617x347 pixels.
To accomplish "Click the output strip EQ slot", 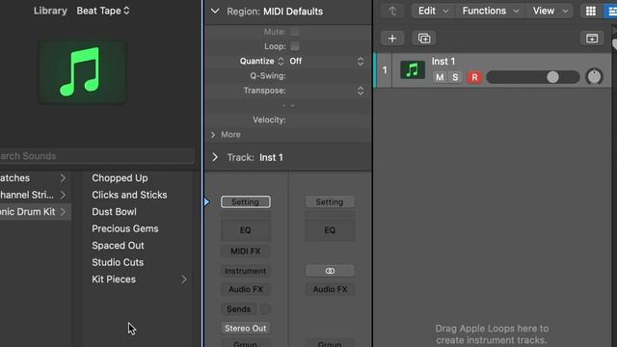I will [x=330, y=230].
